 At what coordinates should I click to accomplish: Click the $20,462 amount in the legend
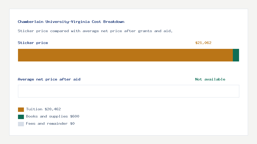53,109
